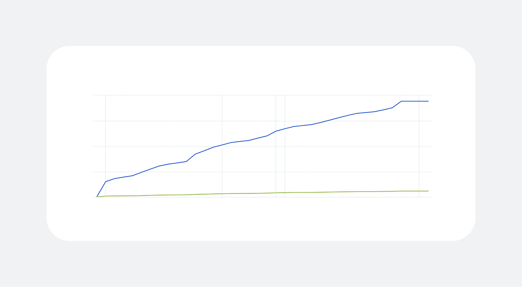The width and height of the screenshot is (522, 287).
Task: Click blue line's last bend before the plateau
Action: pos(392,108)
